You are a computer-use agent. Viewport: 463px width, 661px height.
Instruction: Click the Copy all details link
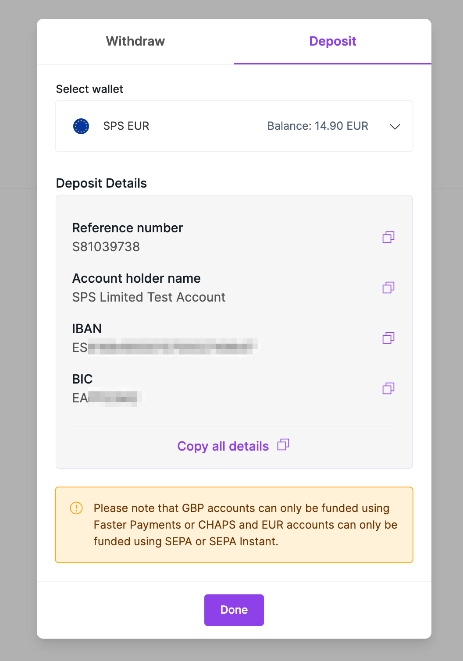(223, 446)
